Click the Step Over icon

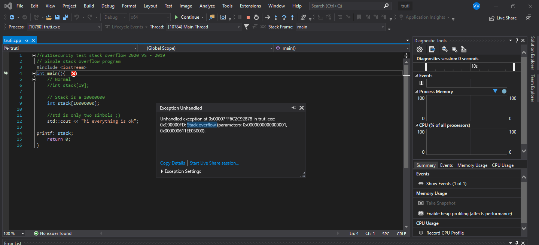(x=284, y=17)
